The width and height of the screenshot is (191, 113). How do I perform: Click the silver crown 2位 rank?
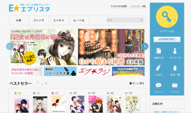pyautogui.click(x=34, y=93)
